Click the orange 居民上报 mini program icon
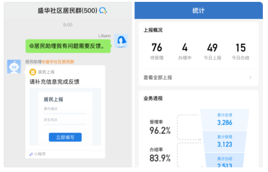Viewport: 268px width, 172px height. coord(33,72)
